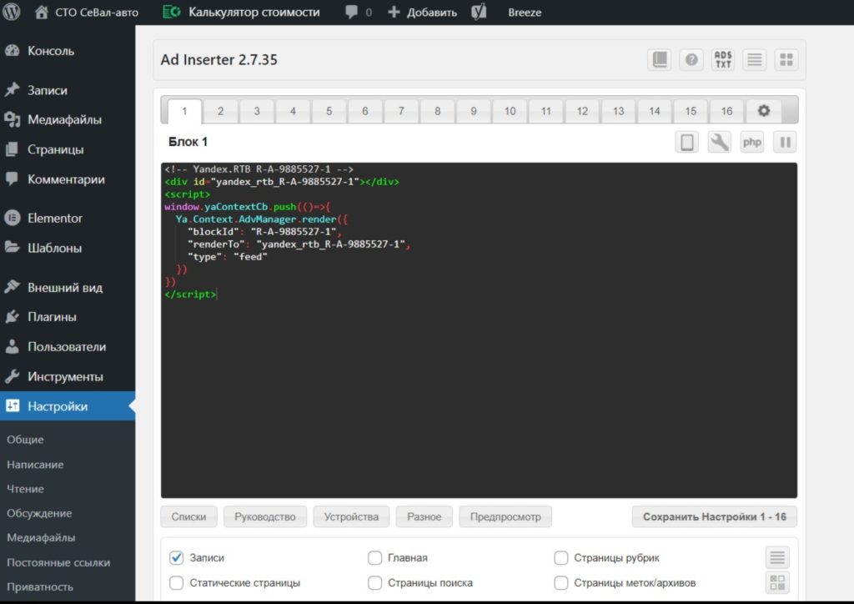Screen dimensions: 854x604
Task: Open the Yoast icon in admin bar
Action: [479, 12]
